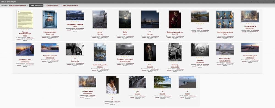Click star rating under 'Артист' photo
The image size is (275, 108).
[x=100, y=29]
